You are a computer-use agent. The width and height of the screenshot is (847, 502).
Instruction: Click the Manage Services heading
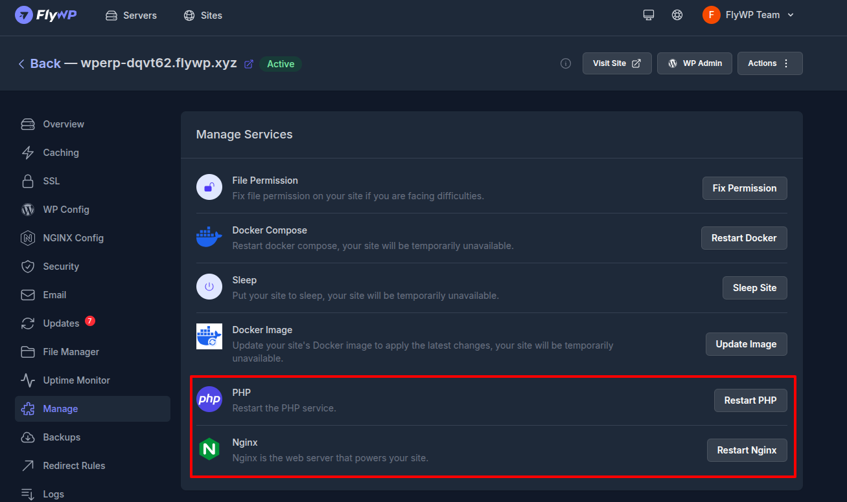pos(244,135)
